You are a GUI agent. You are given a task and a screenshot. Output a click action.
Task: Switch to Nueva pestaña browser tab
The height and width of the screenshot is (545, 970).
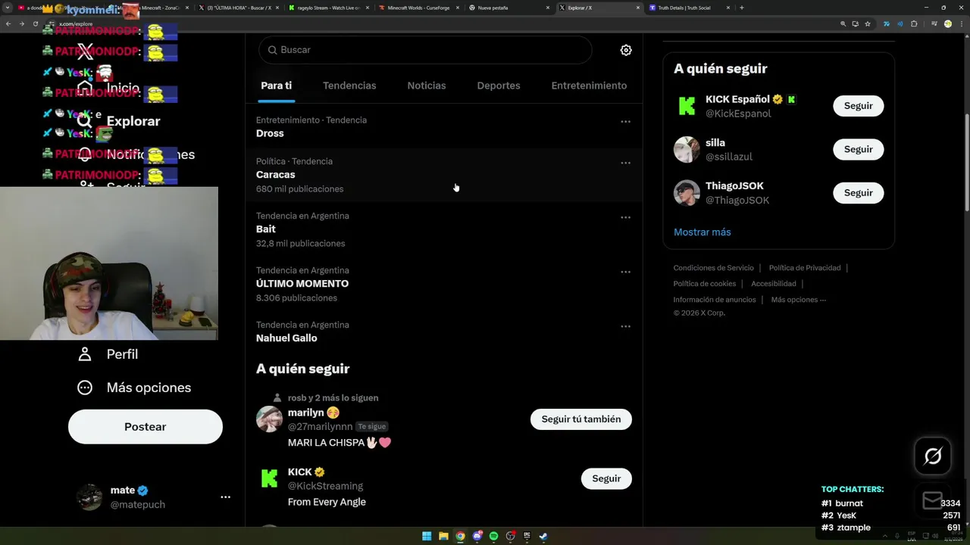point(509,8)
